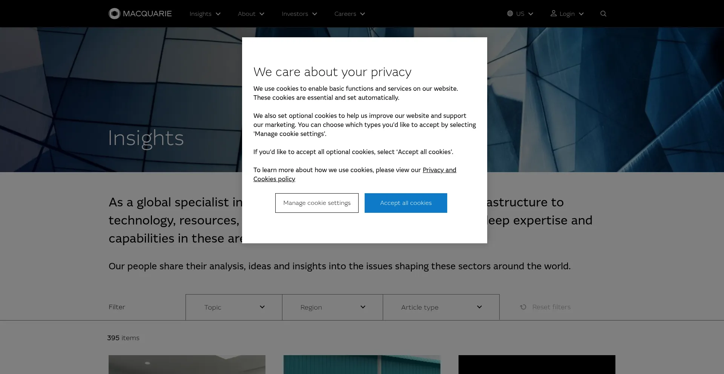724x374 pixels.
Task: Open the Topic filter dropdown
Action: (234, 307)
